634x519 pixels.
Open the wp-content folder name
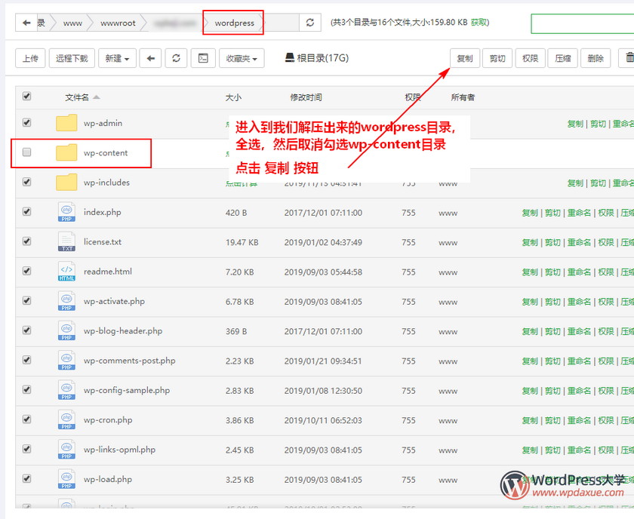106,153
